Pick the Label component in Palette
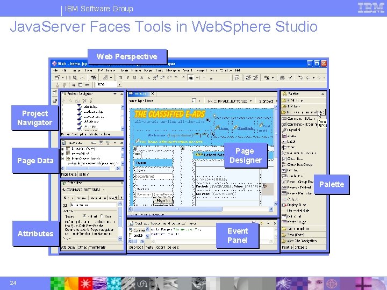Image resolution: width=387 pixels, height=290 pixels. (x=289, y=142)
